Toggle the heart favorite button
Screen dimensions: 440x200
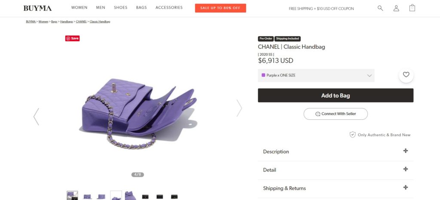coord(406,75)
